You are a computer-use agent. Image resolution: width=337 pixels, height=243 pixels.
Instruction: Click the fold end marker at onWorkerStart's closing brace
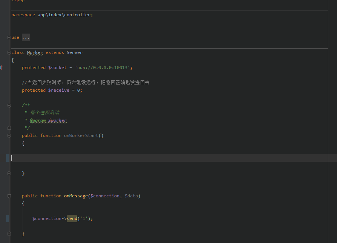coord(9,173)
